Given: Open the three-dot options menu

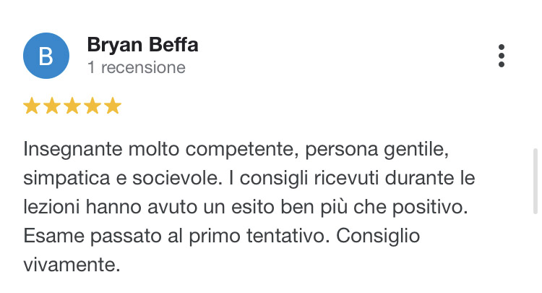Looking at the screenshot, I should [502, 56].
